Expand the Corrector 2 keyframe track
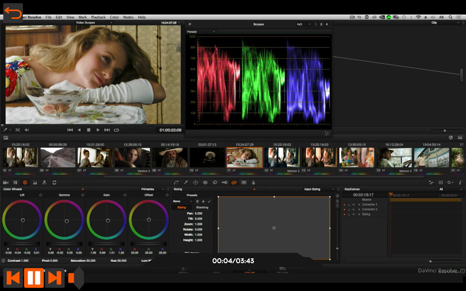Image resolution: width=466 pixels, height=291 pixels. pyautogui.click(x=359, y=210)
